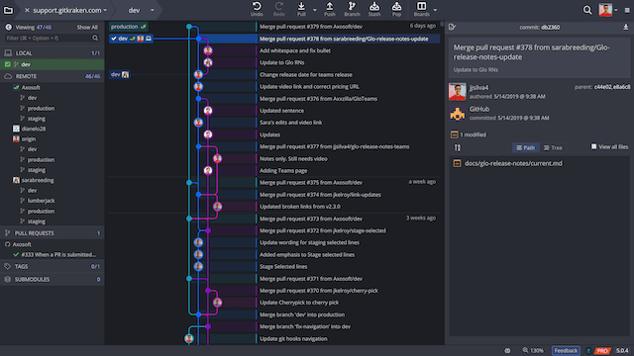Select commit 'Update to Glo RNs'
This screenshot has height=356, width=634.
[281, 62]
